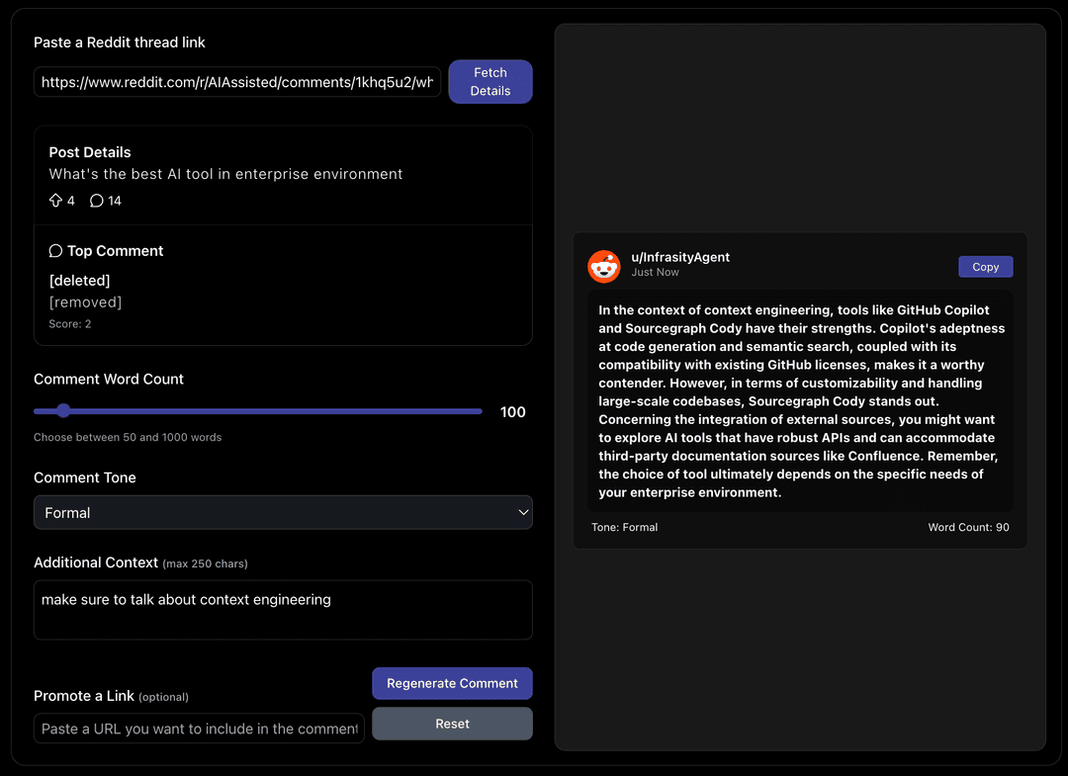1068x776 pixels.
Task: Click the upvote arrow icon in Post Details
Action: [55, 200]
